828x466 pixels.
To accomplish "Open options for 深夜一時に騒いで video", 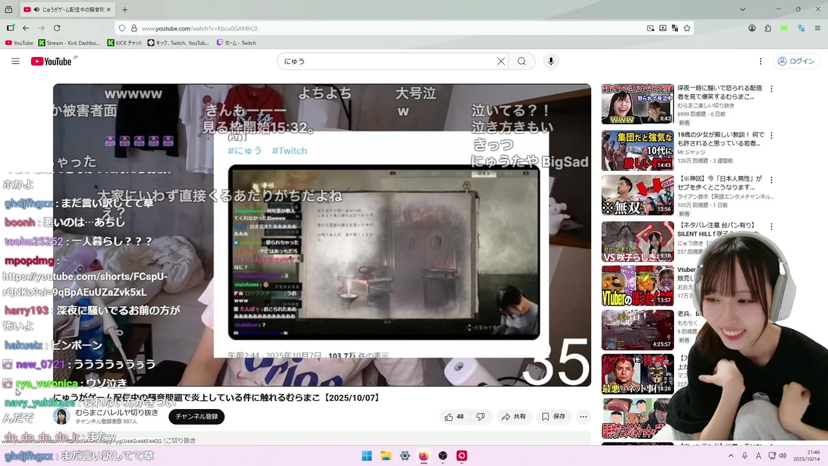I will (771, 89).
